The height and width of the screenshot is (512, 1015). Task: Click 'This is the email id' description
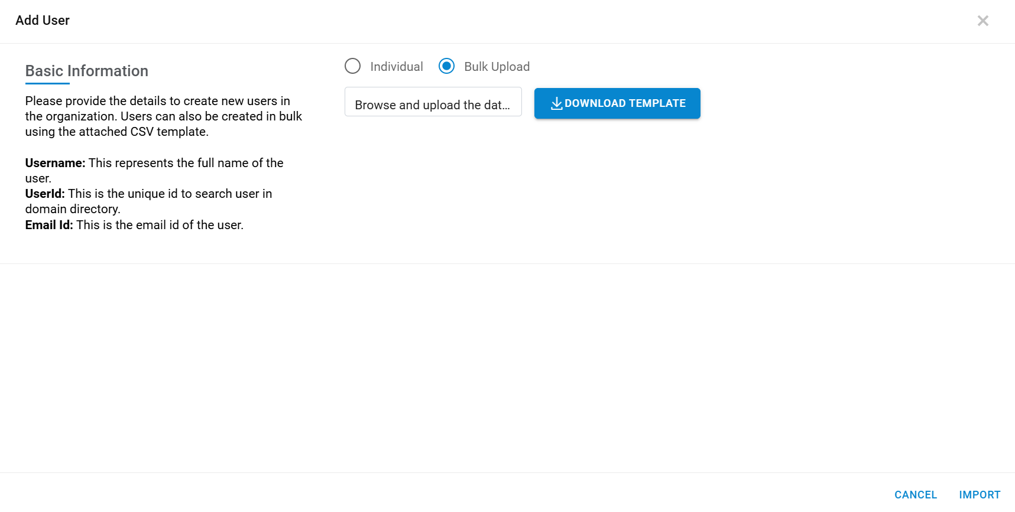point(160,225)
